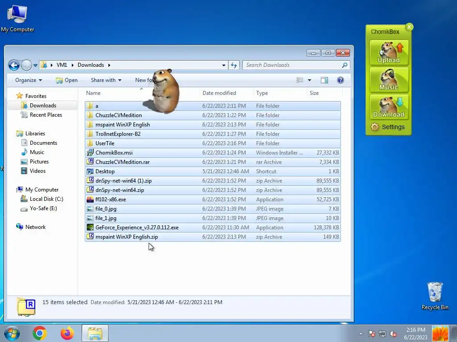Sort by Date modified column header
Screen dimensions: 457x342
(x=226, y=93)
